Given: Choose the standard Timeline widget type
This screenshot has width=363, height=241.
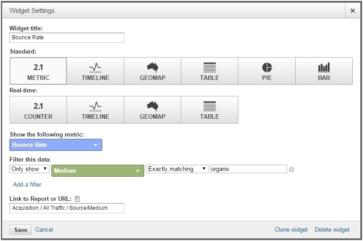Looking at the screenshot, I should pyautogui.click(x=96, y=71).
